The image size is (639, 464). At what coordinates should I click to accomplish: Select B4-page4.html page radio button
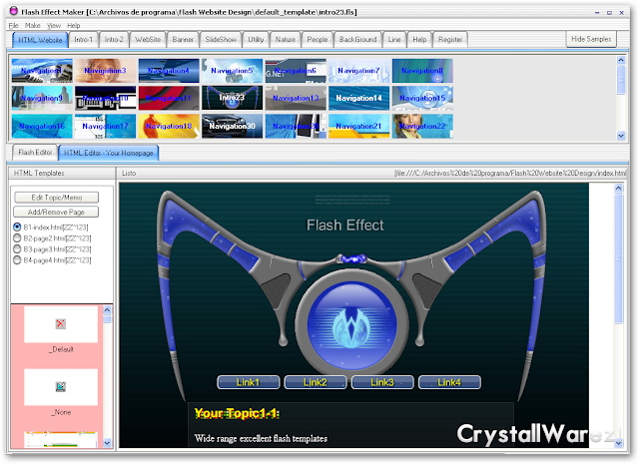click(x=17, y=259)
